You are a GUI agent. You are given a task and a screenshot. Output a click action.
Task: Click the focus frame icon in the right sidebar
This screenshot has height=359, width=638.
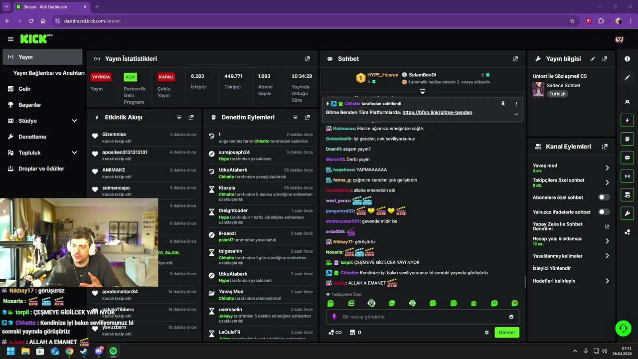tap(627, 102)
